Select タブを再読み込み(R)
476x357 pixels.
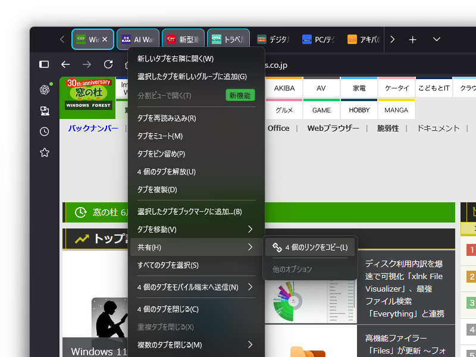click(x=196, y=118)
